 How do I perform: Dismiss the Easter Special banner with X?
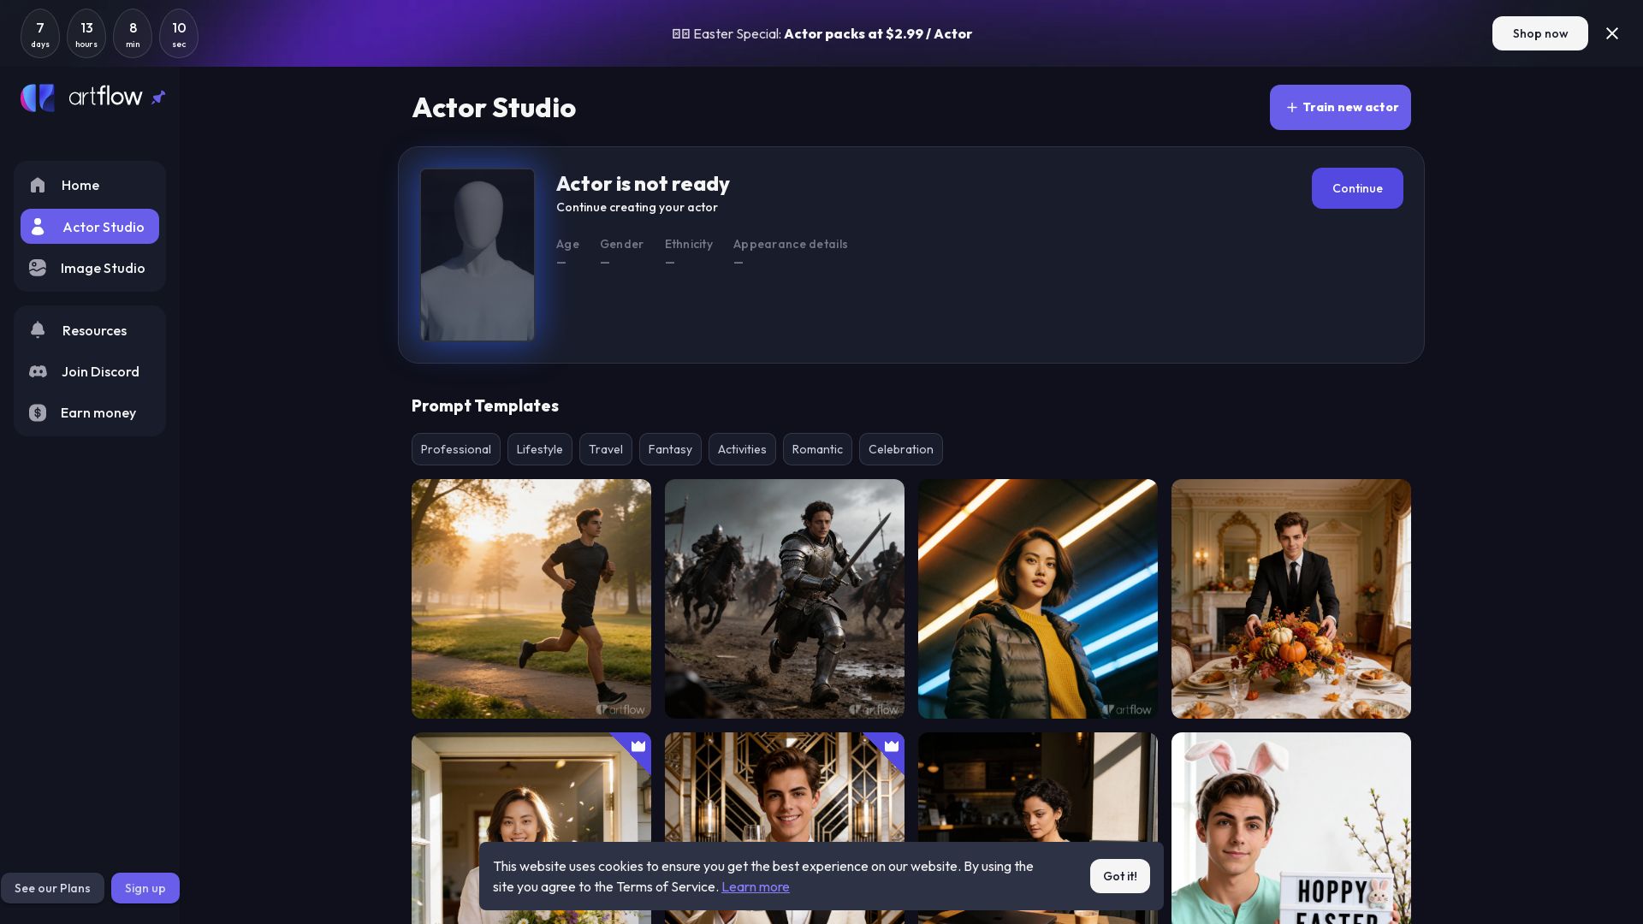pyautogui.click(x=1612, y=33)
